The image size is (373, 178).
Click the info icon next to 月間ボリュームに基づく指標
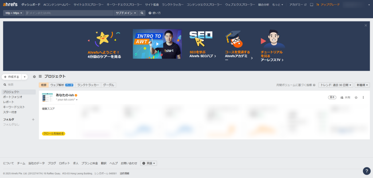click(x=314, y=85)
